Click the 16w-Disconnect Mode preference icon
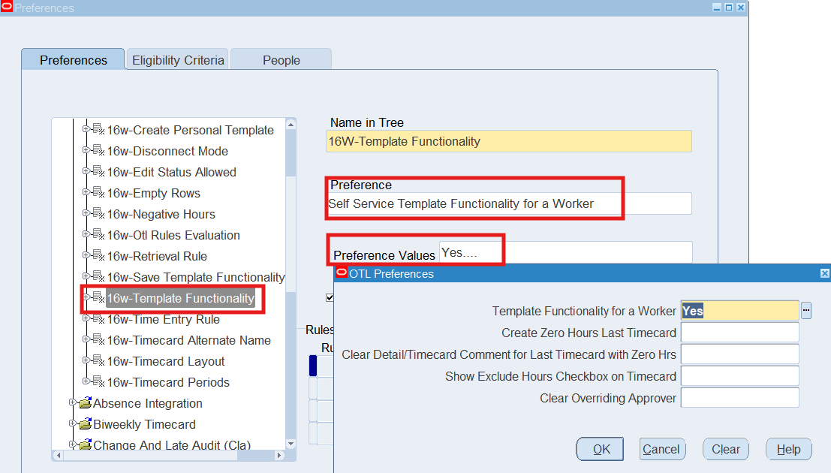 (98, 151)
